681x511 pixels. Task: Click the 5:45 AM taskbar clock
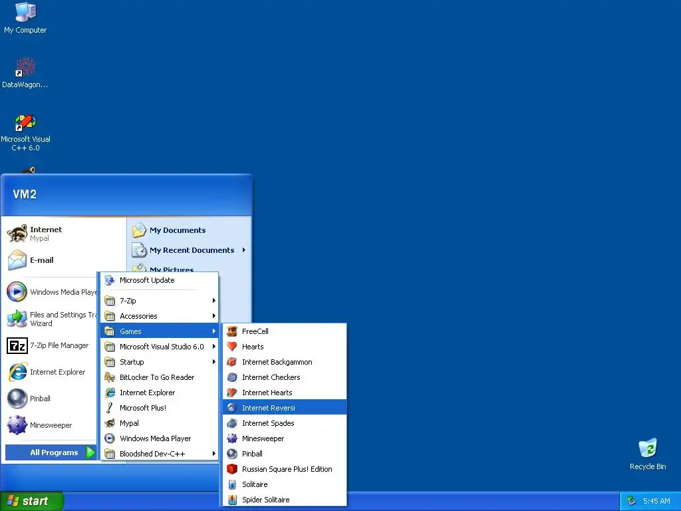point(656,501)
